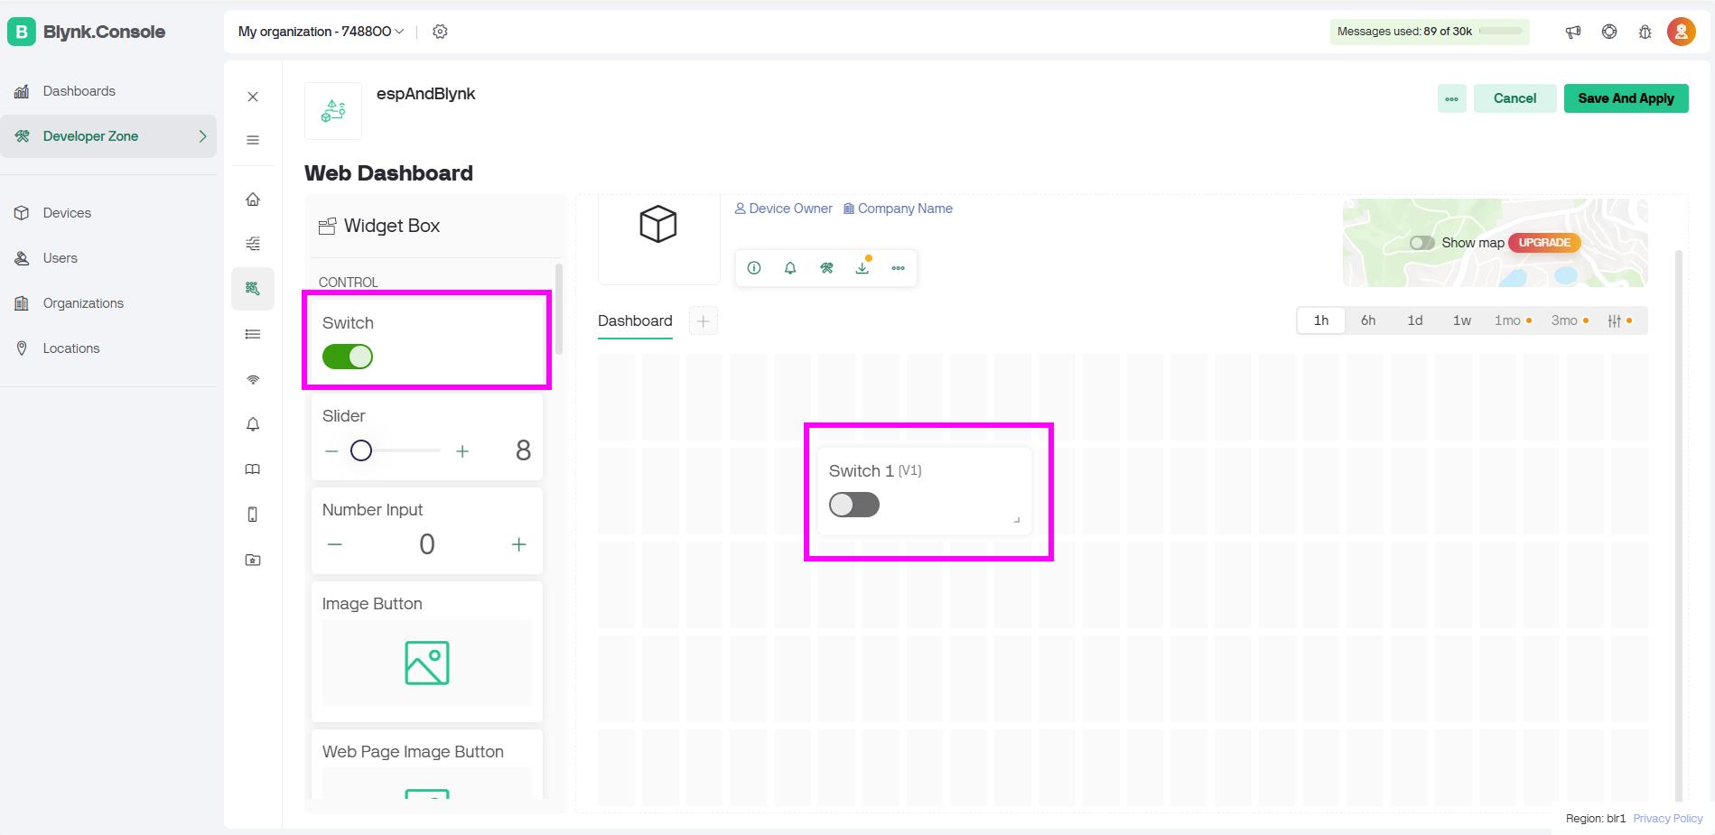
Task: Click the Company Name link
Action: click(899, 209)
